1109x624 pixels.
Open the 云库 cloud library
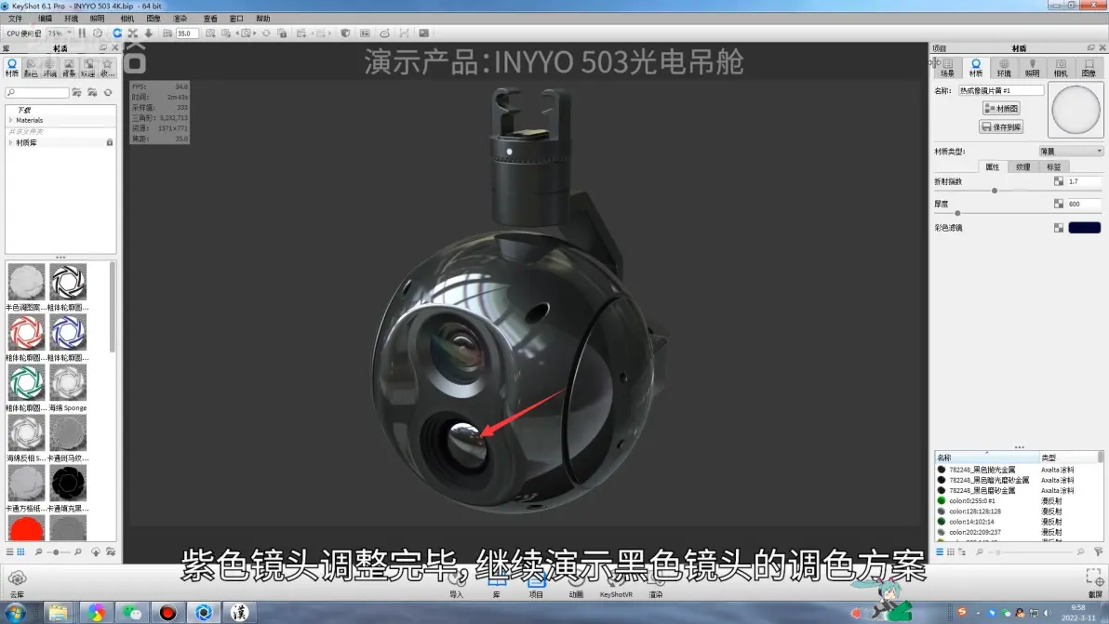(17, 584)
